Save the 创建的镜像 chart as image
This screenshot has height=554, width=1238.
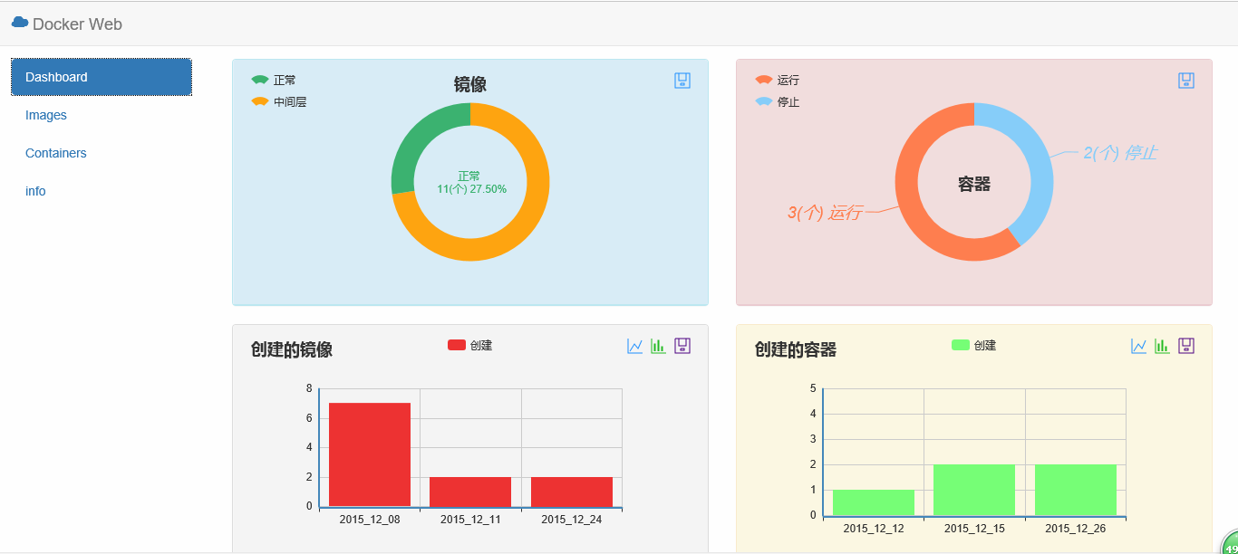click(x=682, y=346)
